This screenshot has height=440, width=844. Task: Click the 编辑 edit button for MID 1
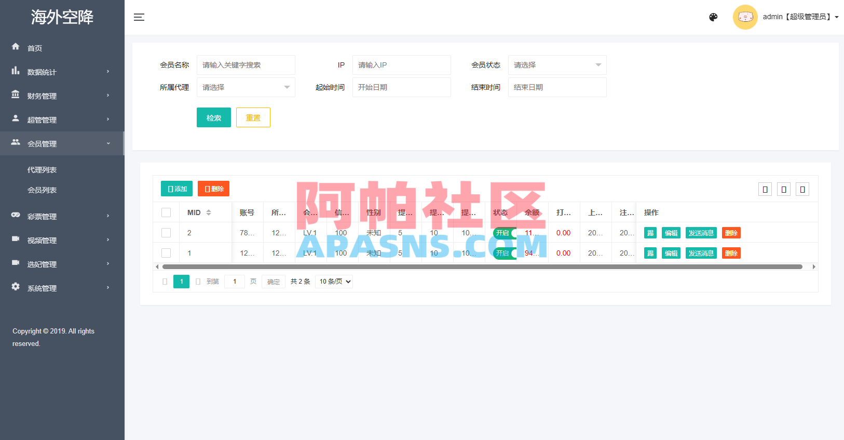pyautogui.click(x=671, y=253)
